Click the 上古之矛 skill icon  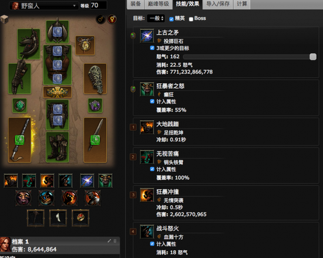coord(147,36)
